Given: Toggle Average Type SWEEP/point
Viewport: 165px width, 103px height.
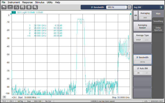Looking at the screenshot, I should pos(142,38).
